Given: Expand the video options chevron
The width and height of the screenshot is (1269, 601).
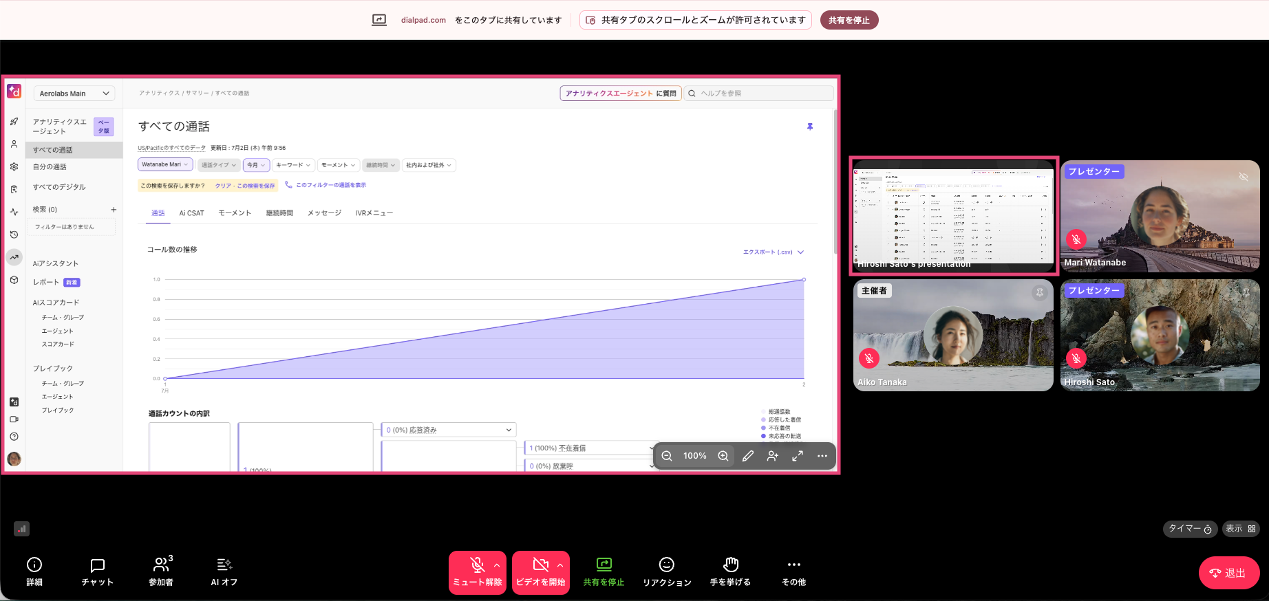Looking at the screenshot, I should 560,565.
